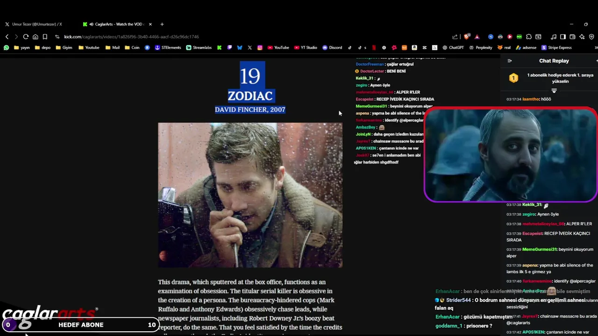Open the Brave Wallet icon
The height and width of the screenshot is (336, 598).
[x=572, y=37]
